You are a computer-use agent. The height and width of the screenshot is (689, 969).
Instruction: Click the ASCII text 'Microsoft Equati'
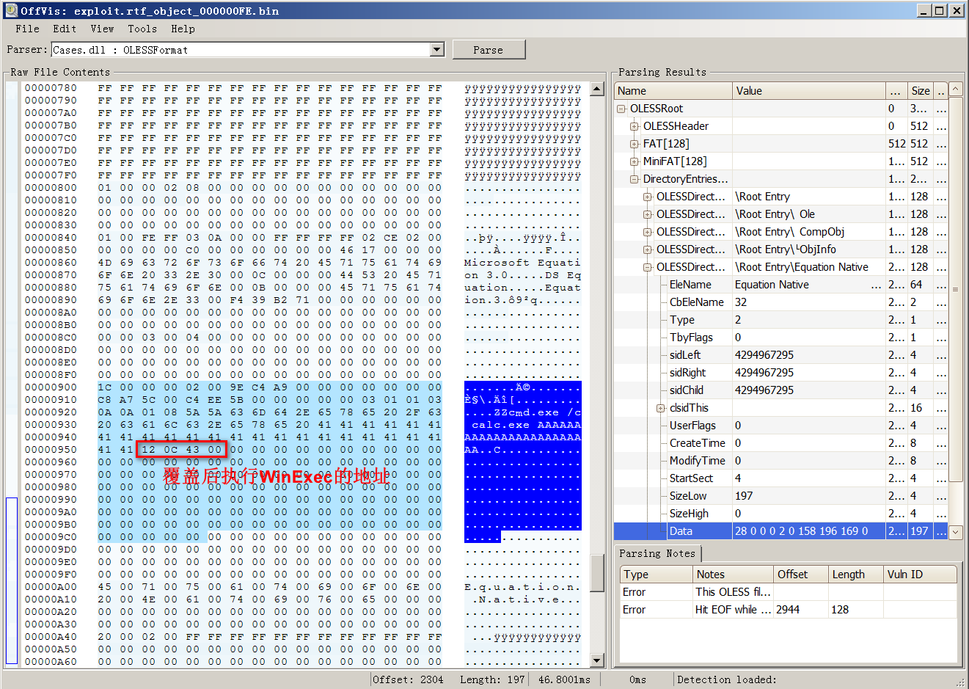point(522,262)
